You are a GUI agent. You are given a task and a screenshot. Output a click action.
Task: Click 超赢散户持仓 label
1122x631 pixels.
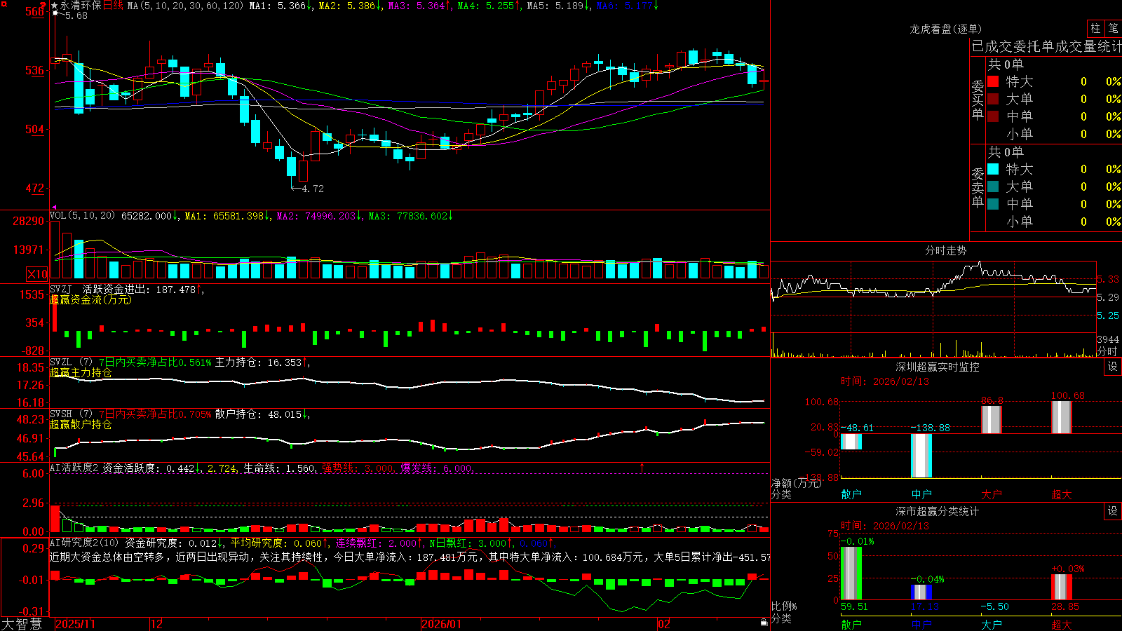[x=81, y=424]
